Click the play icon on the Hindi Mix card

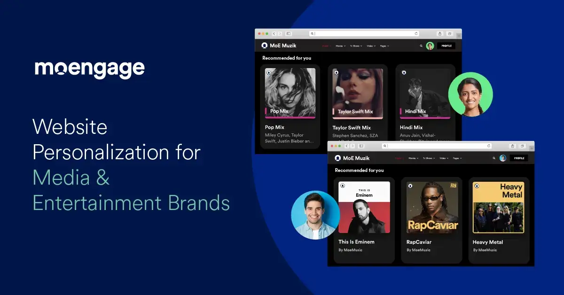pyautogui.click(x=403, y=73)
